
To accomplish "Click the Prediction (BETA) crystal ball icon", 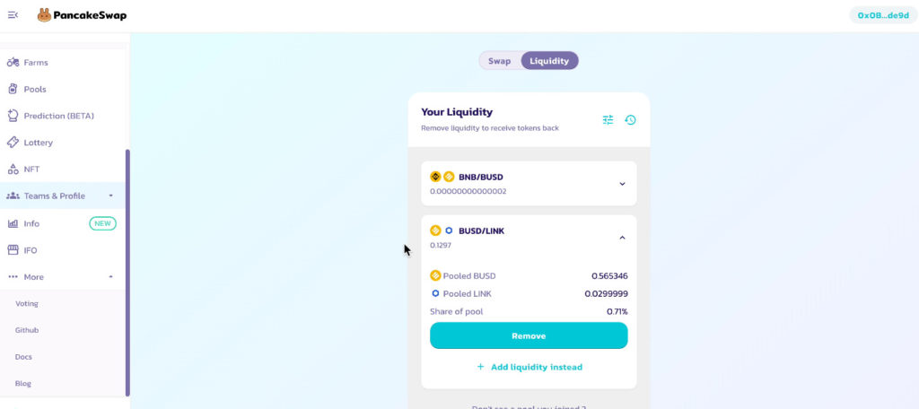I will click(13, 116).
